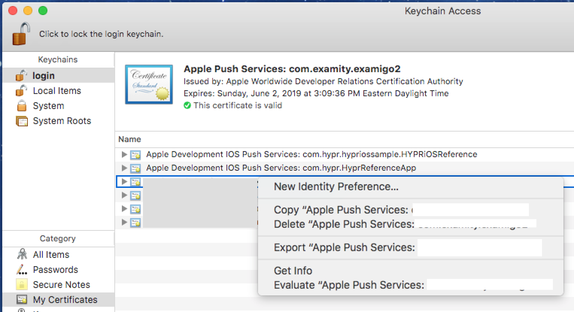Select My Certificates category label
Viewport: 574px width, 312px height.
tap(65, 300)
